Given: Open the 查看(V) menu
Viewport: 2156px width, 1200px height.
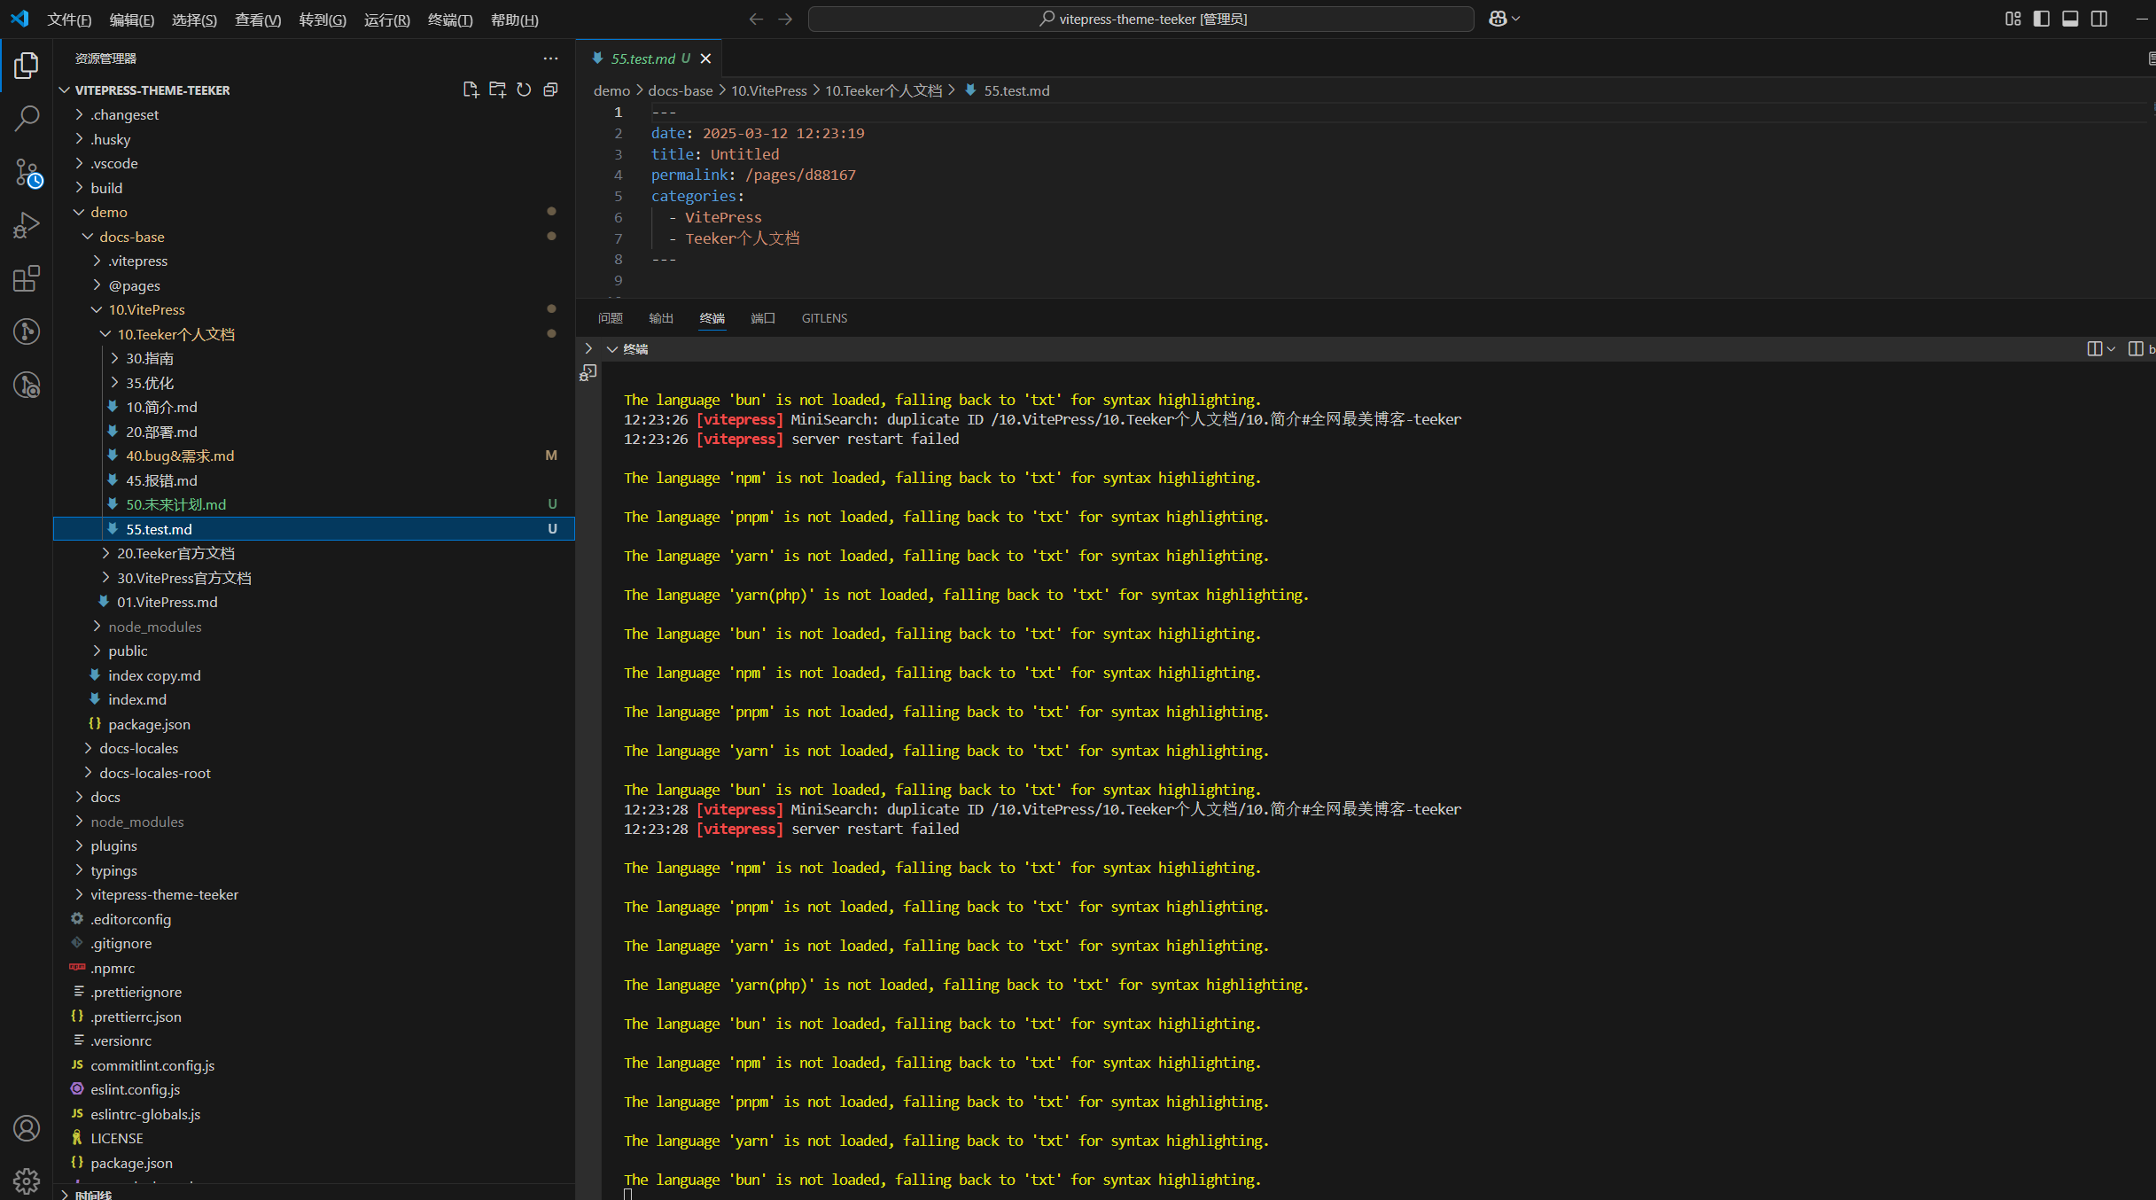Looking at the screenshot, I should pos(258,19).
